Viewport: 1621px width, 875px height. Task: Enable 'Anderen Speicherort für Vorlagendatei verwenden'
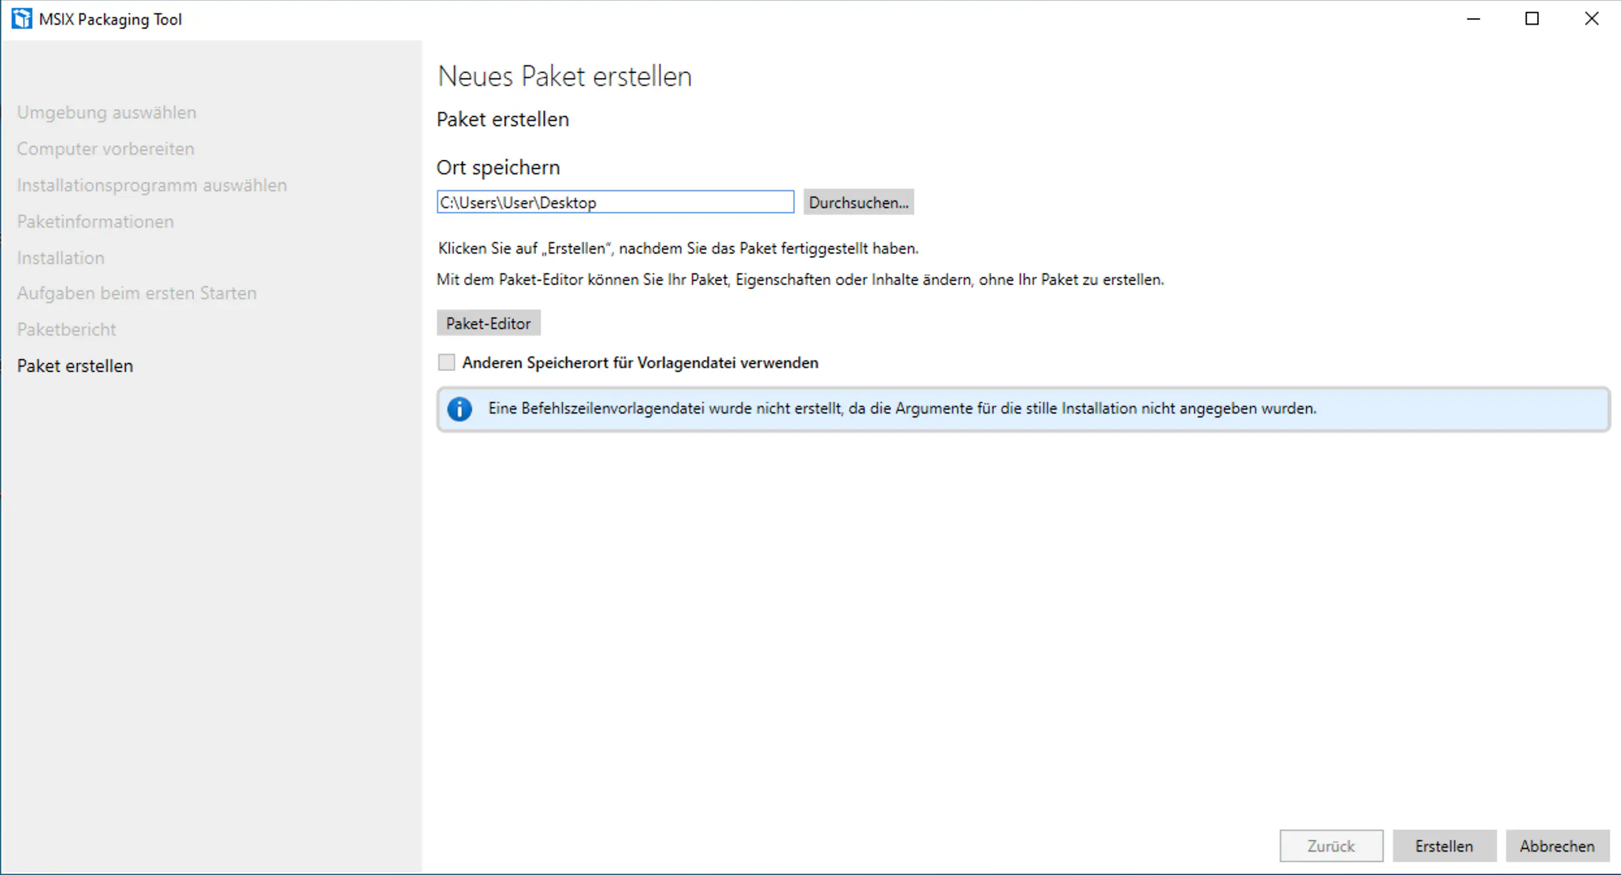445,362
